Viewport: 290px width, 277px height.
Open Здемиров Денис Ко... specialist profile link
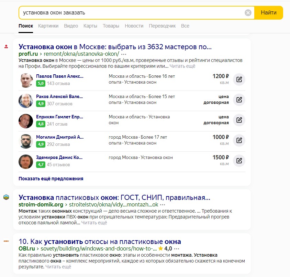(x=59, y=157)
